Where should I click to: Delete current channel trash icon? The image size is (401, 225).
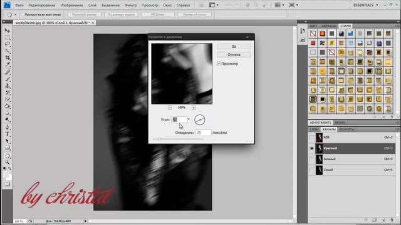pyautogui.click(x=392, y=219)
